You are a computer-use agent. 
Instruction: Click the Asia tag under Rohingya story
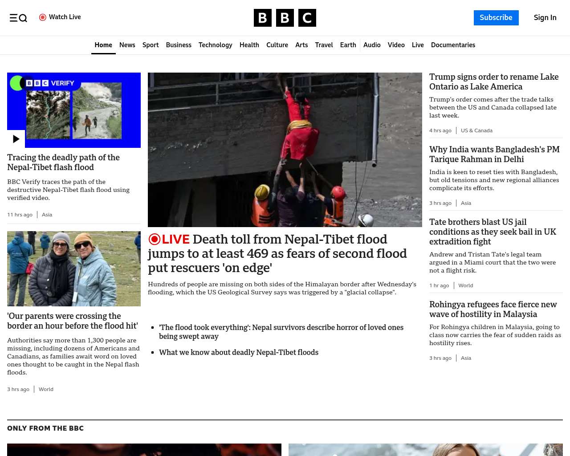click(x=466, y=358)
